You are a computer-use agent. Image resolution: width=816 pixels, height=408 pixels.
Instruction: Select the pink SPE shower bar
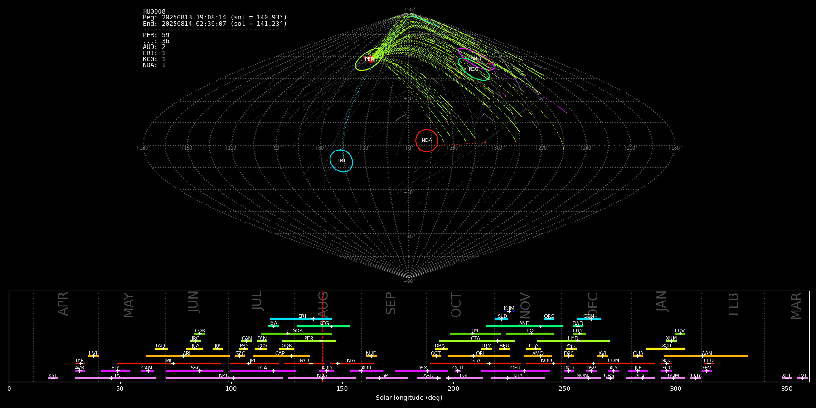tap(387, 378)
